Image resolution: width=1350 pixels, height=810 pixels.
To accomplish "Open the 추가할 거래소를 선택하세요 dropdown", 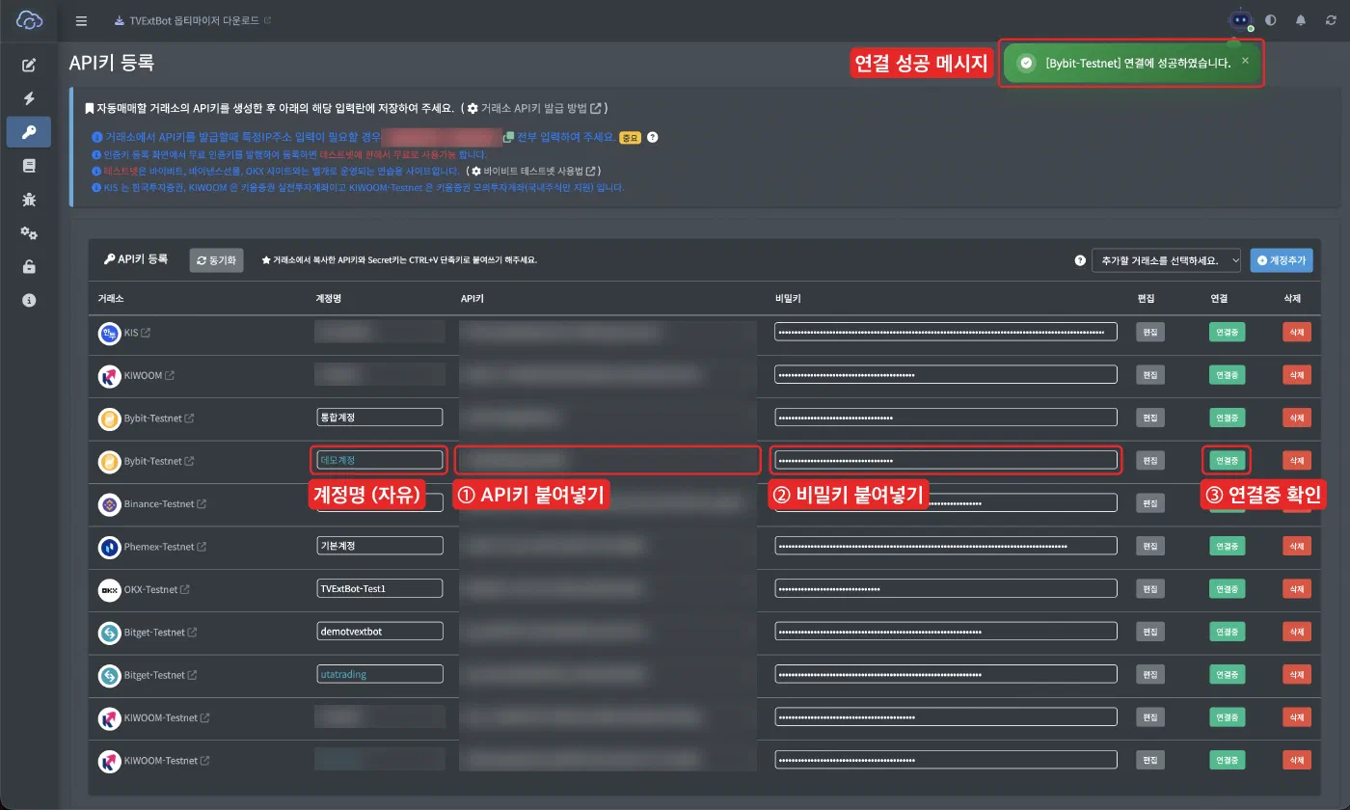I will point(1167,260).
